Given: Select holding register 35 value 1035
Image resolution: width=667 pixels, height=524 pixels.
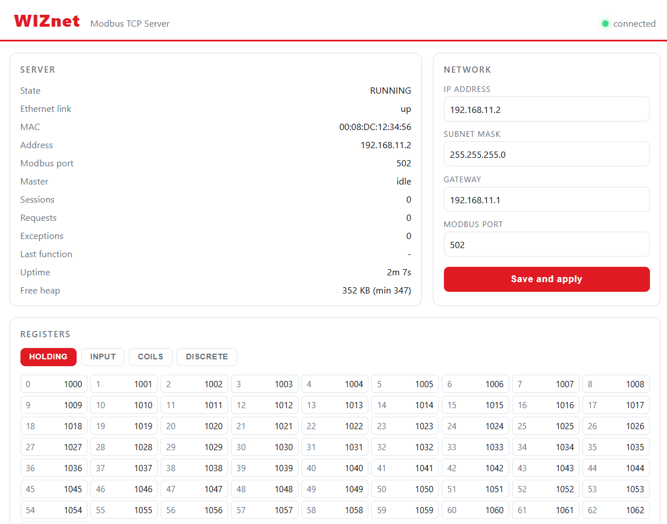Looking at the screenshot, I should 616,447.
